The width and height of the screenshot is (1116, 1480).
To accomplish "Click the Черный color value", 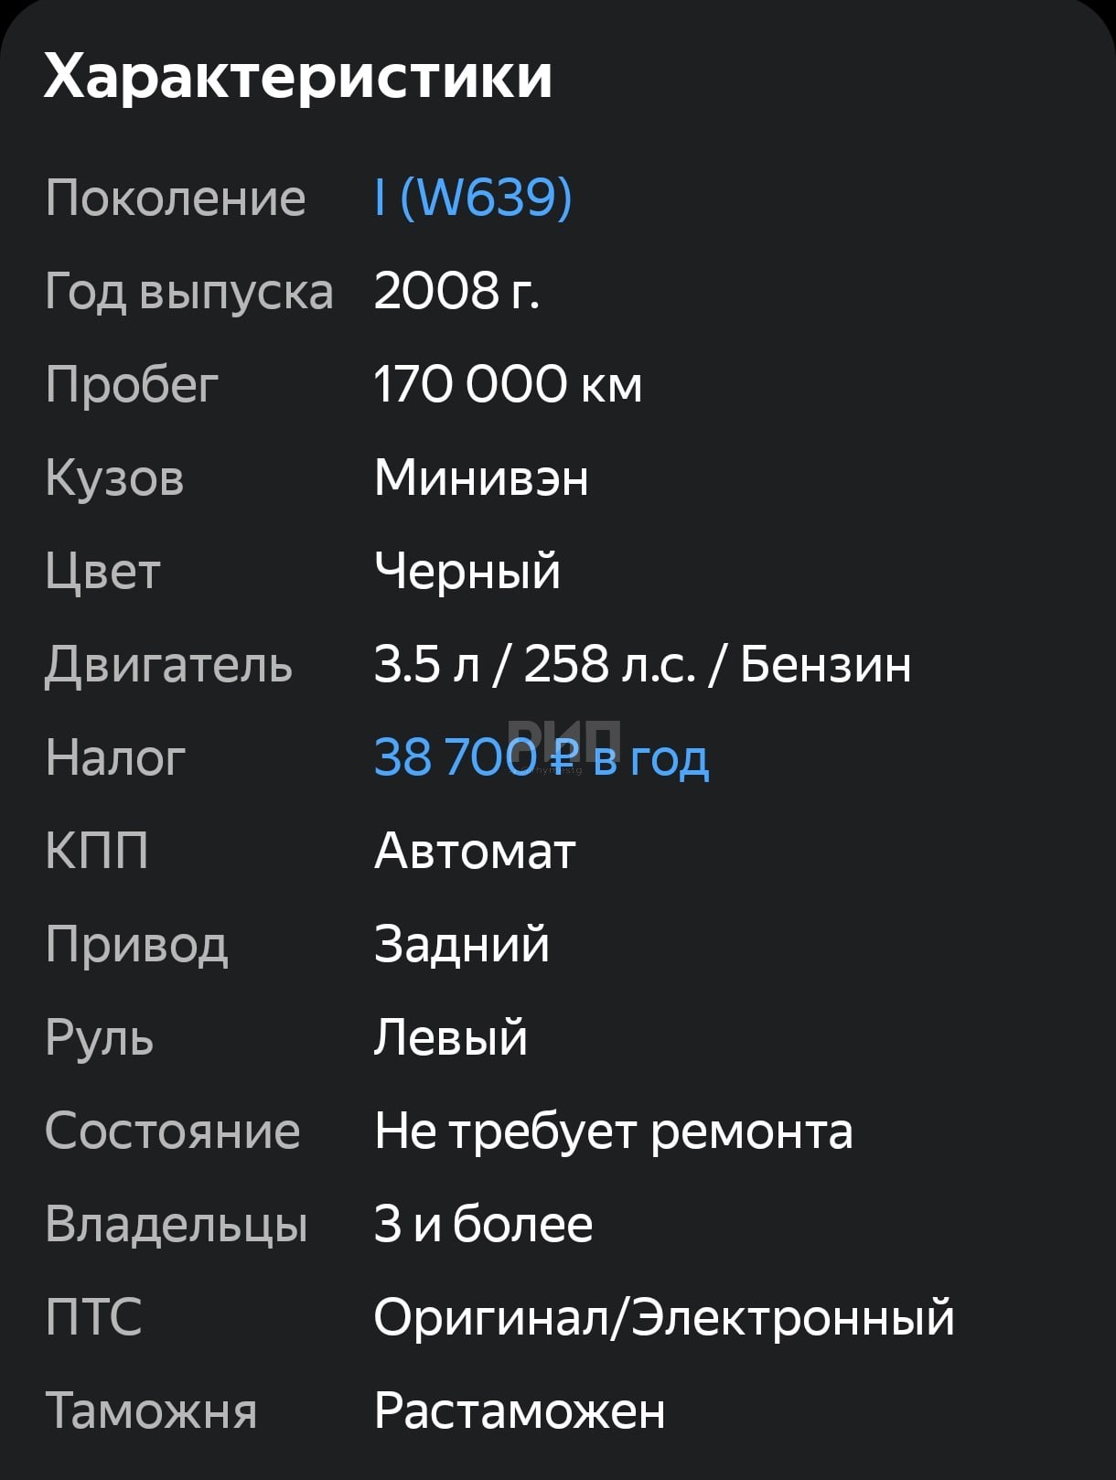I will click(467, 571).
